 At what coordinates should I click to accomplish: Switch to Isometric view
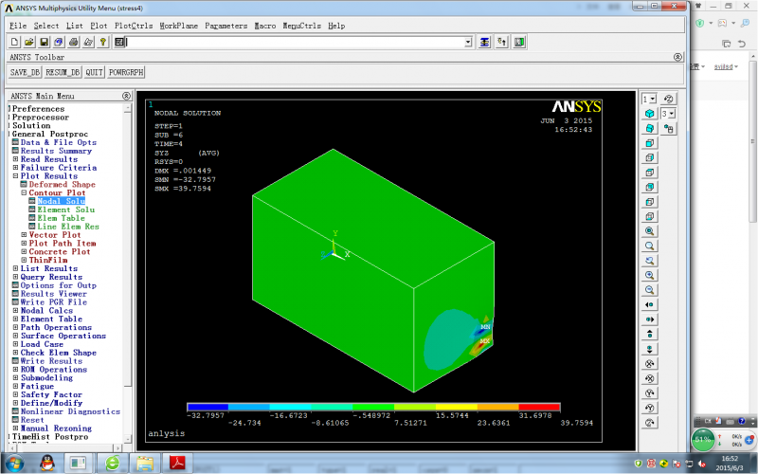click(650, 113)
